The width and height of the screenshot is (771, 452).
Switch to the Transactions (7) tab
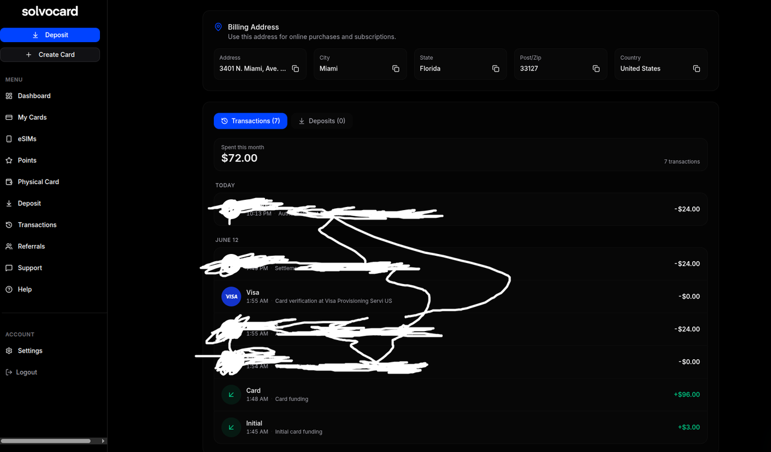251,121
